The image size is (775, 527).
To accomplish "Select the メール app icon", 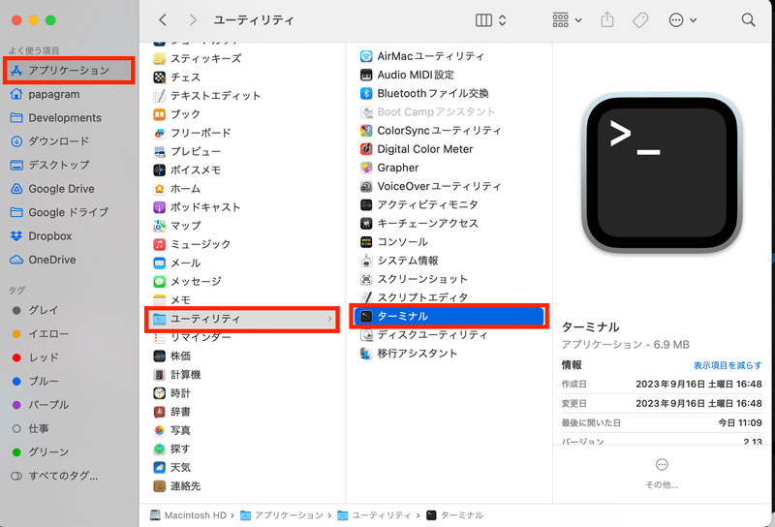I will (159, 263).
